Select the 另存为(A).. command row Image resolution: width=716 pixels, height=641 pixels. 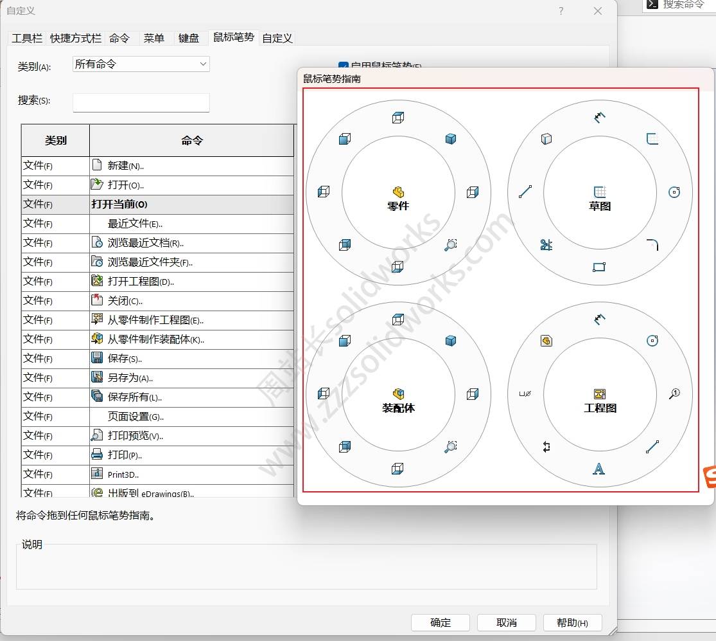coord(157,378)
